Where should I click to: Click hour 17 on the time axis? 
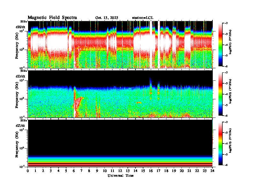pos(158,171)
